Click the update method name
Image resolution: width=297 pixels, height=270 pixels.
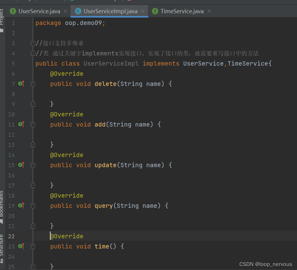[x=106, y=165]
